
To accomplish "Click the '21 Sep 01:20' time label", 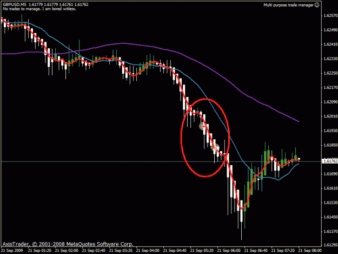I will click(39, 251).
